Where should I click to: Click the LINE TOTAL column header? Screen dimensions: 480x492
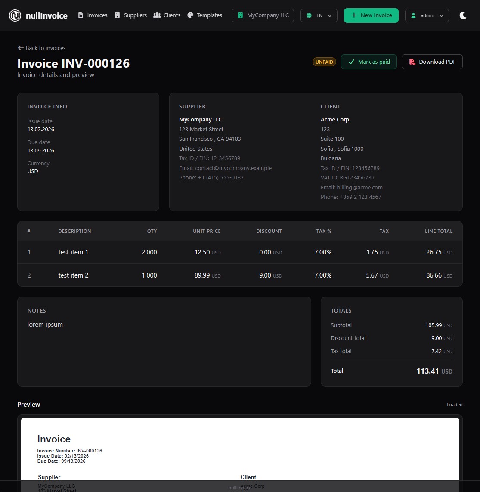(x=439, y=231)
